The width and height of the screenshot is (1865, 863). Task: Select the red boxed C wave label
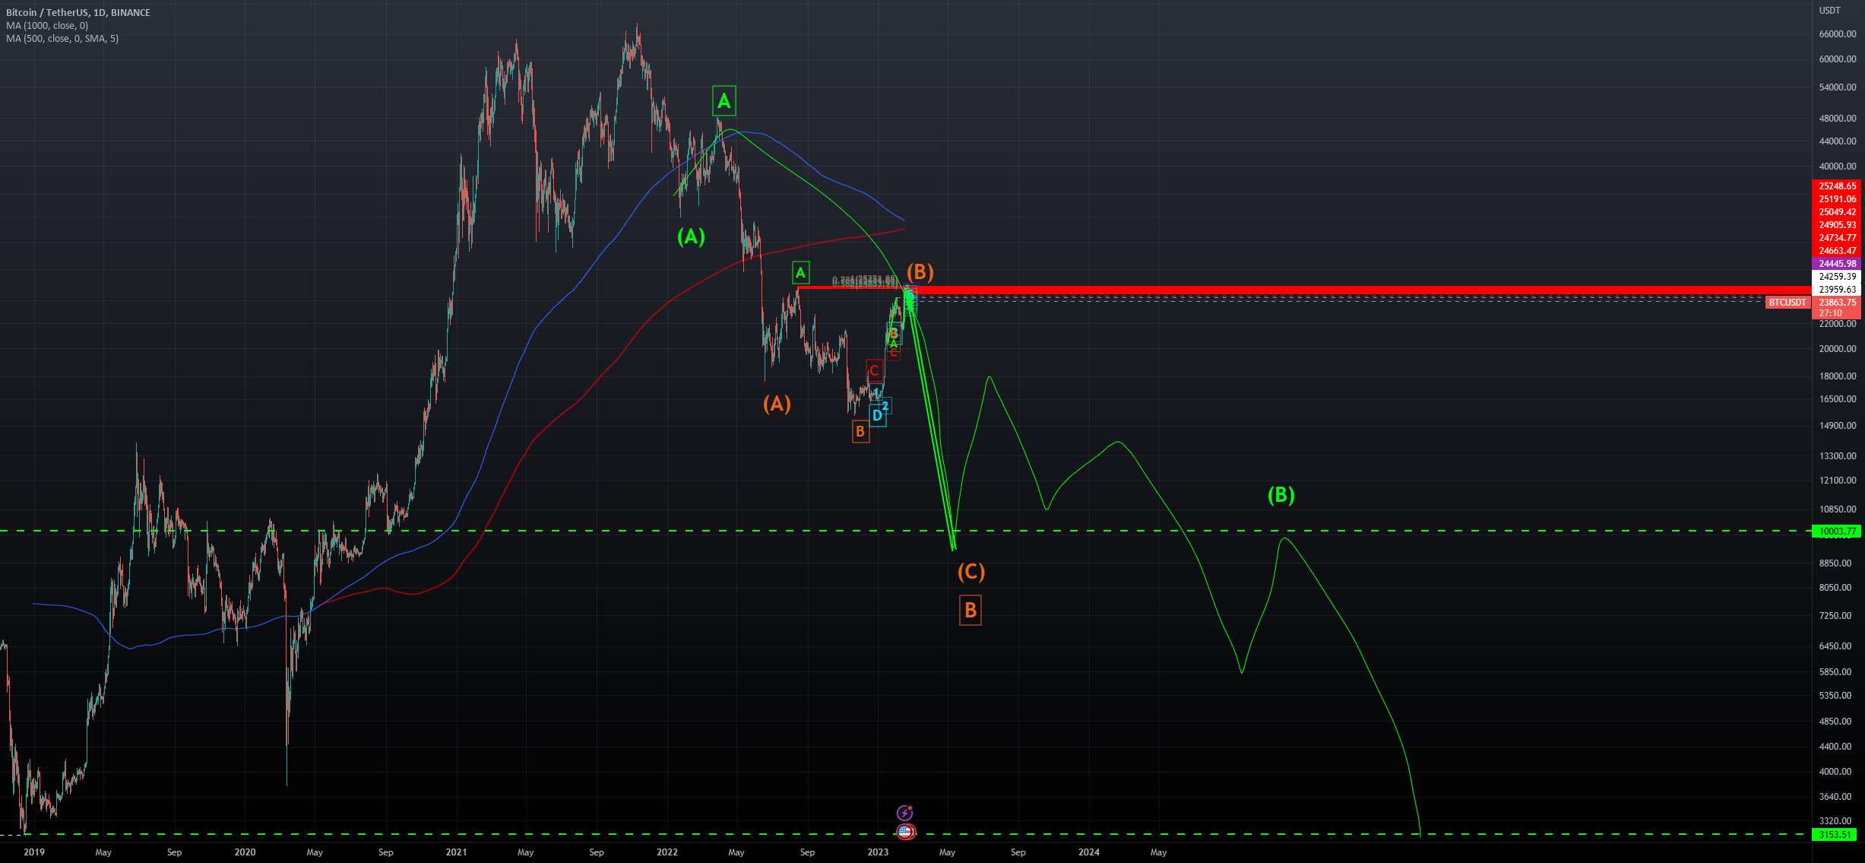tap(874, 370)
